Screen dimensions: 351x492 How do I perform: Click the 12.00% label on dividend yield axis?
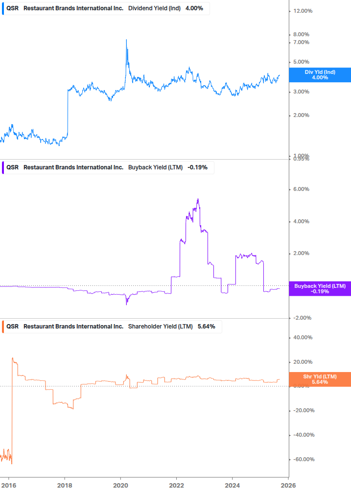(303, 11)
